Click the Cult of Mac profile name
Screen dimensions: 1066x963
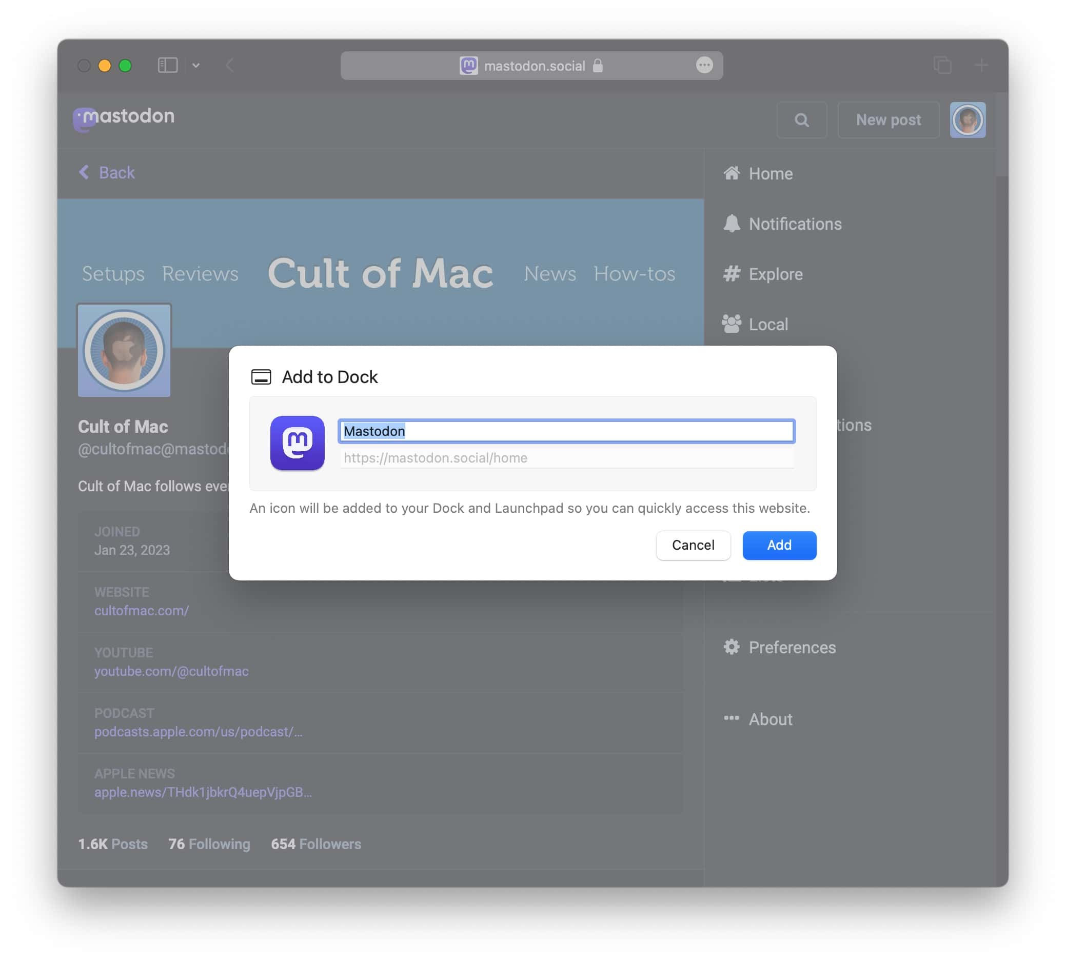tap(123, 426)
